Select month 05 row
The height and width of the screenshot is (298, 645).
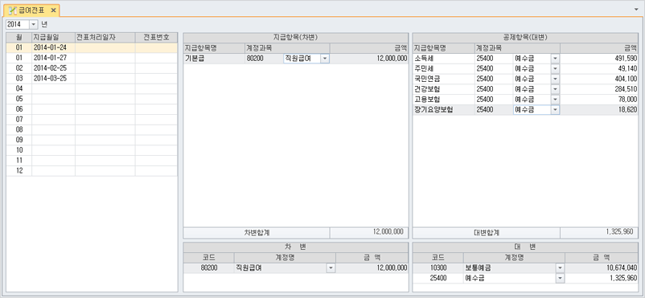coord(92,99)
